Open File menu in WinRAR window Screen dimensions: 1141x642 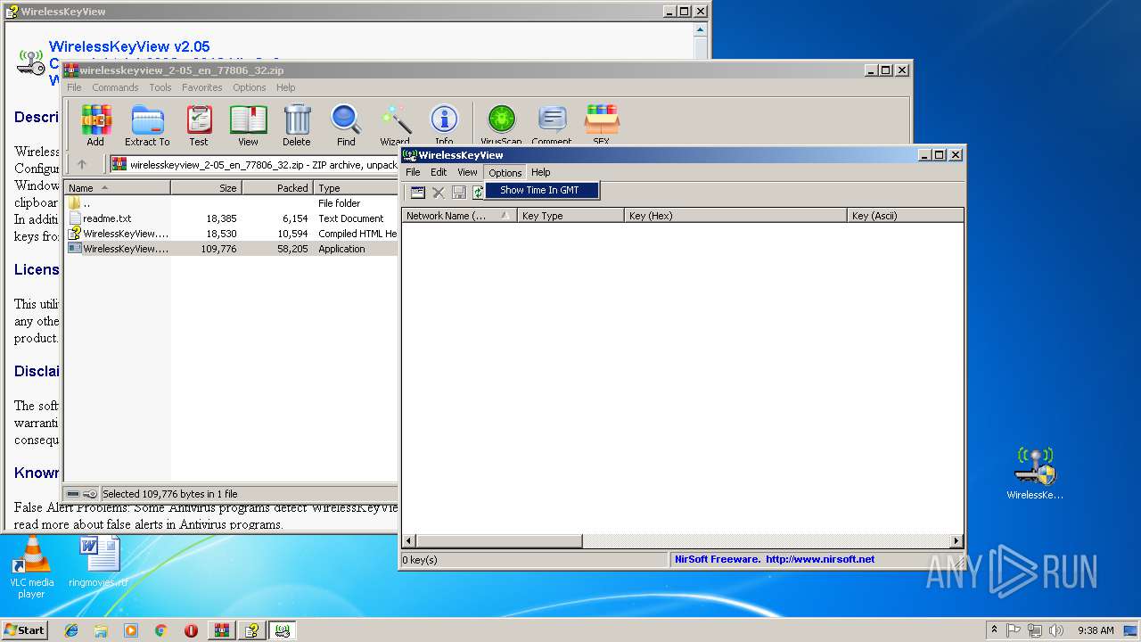74,87
